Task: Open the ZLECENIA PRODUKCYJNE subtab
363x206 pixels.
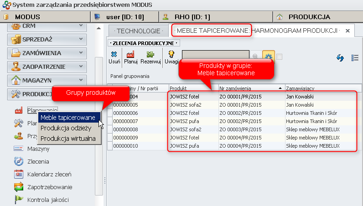Action: click(x=144, y=43)
